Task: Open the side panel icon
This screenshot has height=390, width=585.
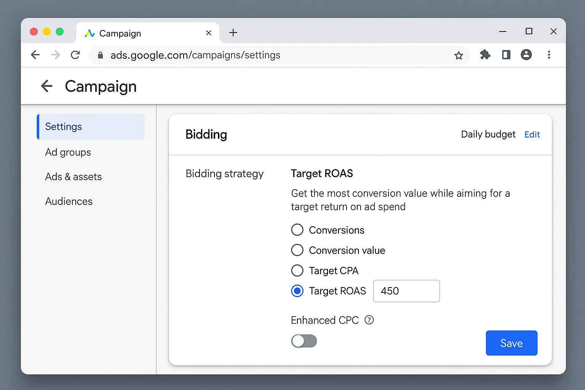Action: pyautogui.click(x=506, y=55)
